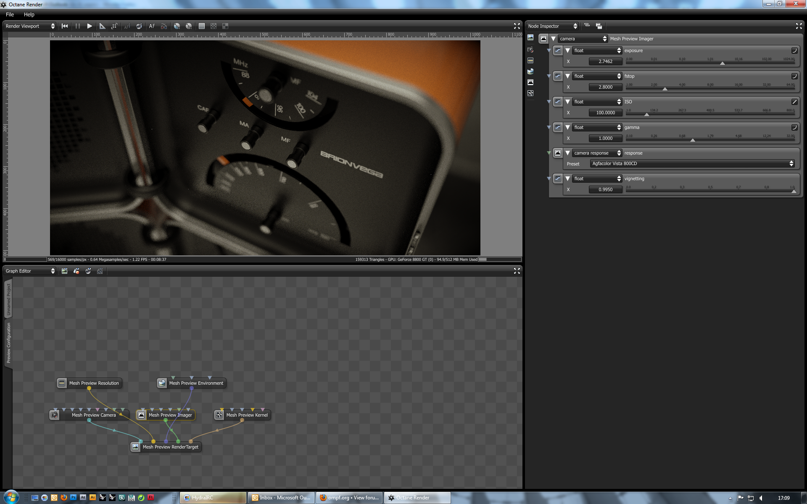Pause the render
The height and width of the screenshot is (504, 807).
78,26
